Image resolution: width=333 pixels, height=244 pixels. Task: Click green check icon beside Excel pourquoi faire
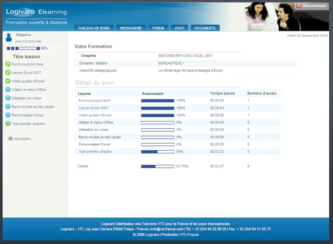point(8,64)
